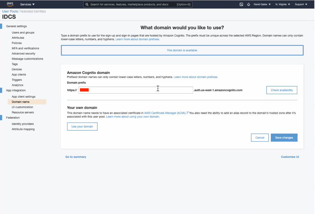The image size is (315, 214).
Task: Click the .auth.us-east-1.amazoncognito.com suffix text
Action: [x=218, y=90]
